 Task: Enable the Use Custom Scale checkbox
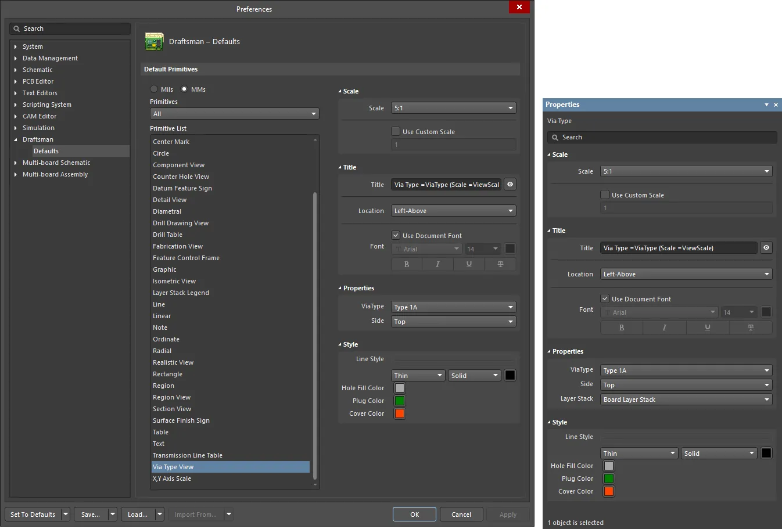pos(396,131)
